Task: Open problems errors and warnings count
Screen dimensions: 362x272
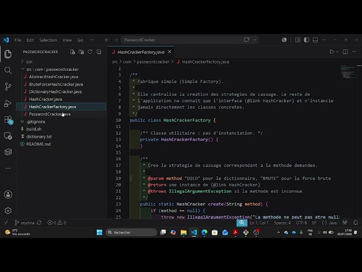Action: [x=57, y=223]
